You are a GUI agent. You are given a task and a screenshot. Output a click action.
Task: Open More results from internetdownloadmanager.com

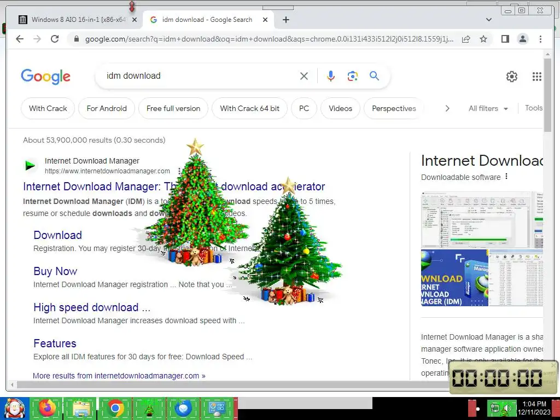tap(119, 376)
